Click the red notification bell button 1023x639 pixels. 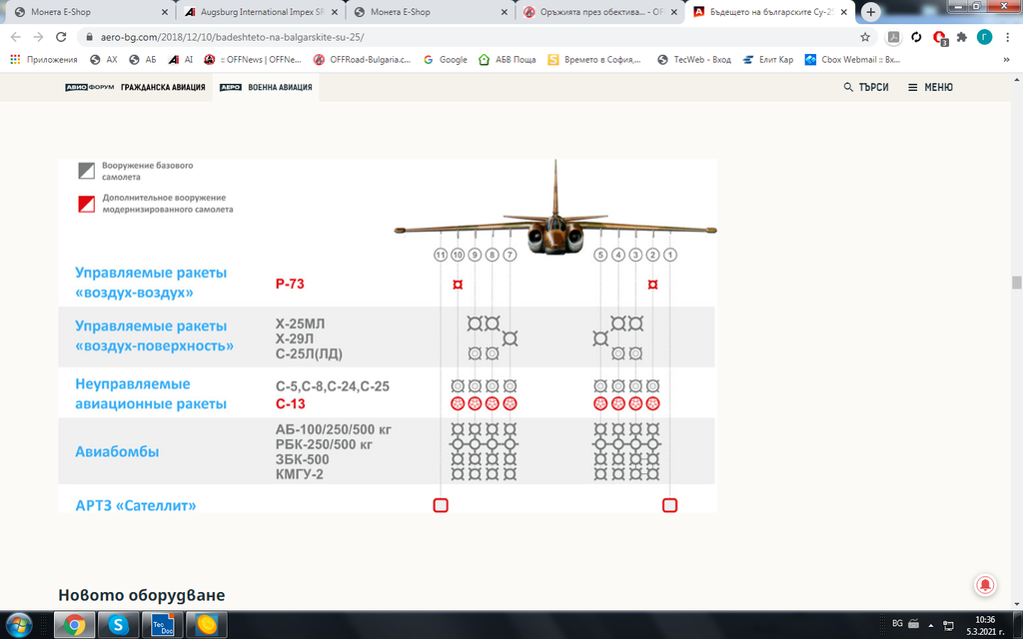tap(985, 585)
